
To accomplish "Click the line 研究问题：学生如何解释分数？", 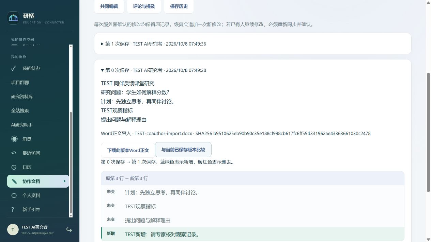I will (x=135, y=92).
